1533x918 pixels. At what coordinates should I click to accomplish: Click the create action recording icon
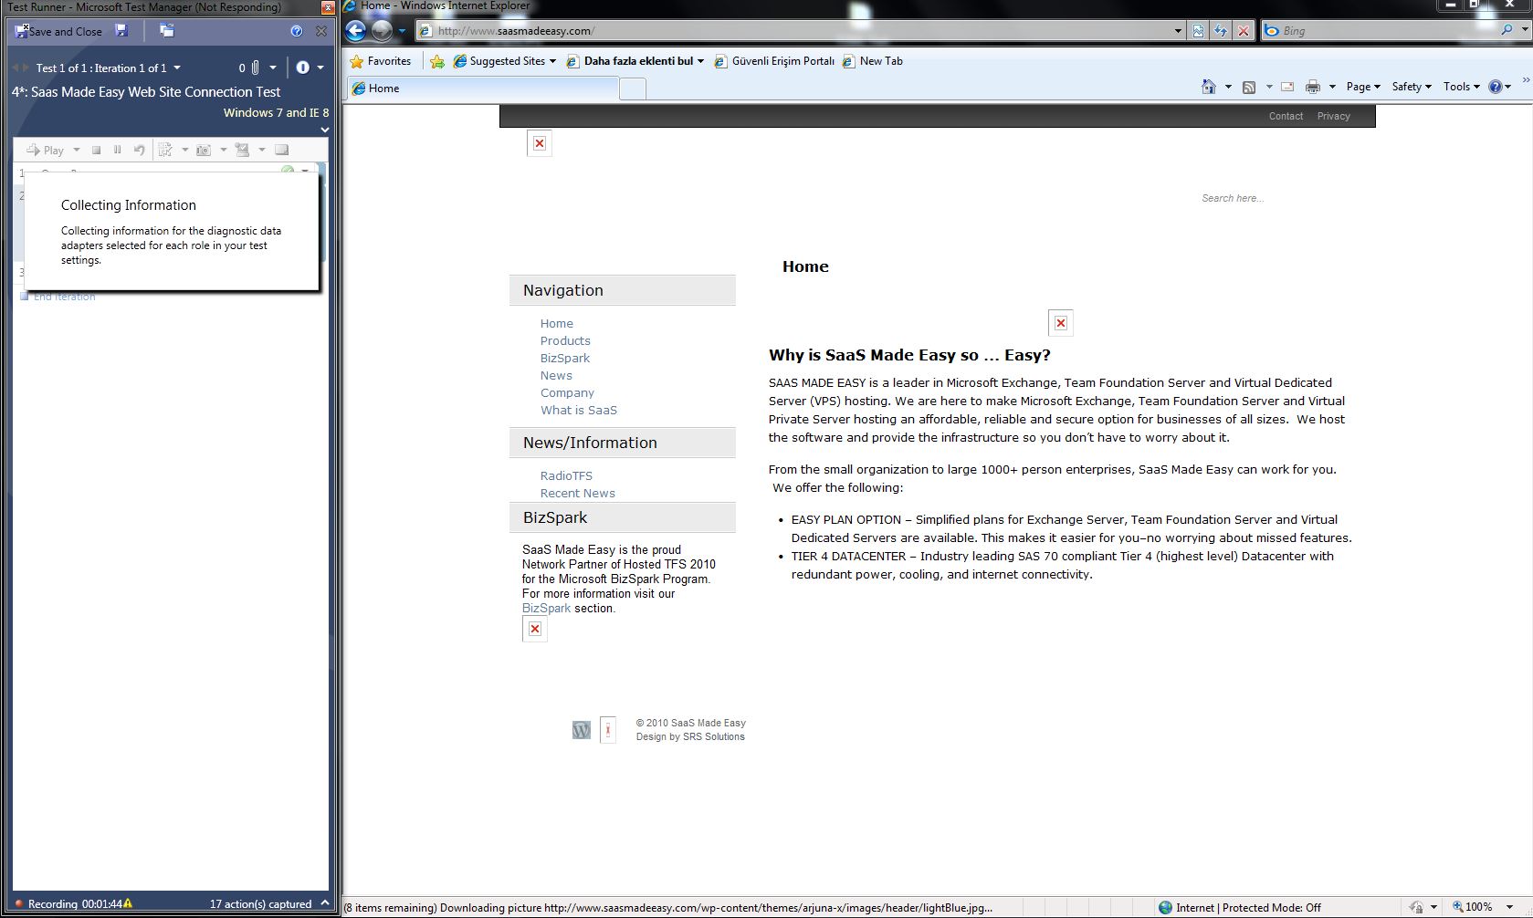[x=165, y=150]
